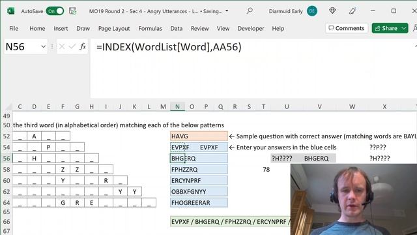Click the Excel app icon
The image size is (417, 235).
[10, 11]
